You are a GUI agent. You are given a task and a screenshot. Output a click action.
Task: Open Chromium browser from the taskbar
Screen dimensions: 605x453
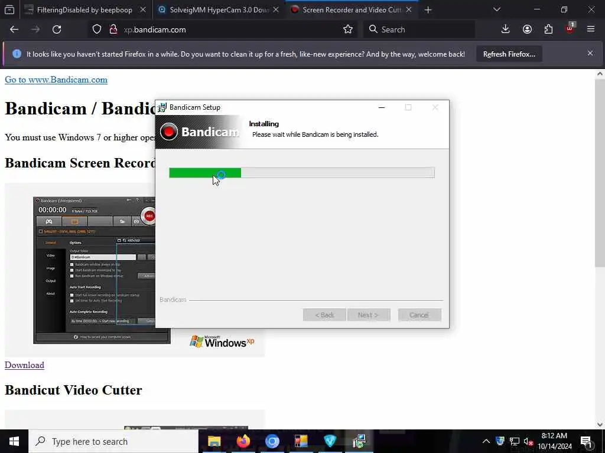[272, 441]
